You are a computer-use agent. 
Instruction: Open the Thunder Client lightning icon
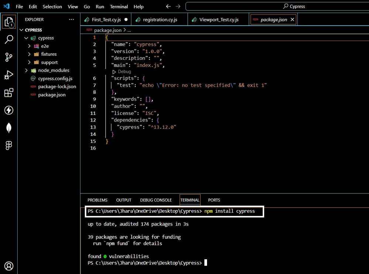coord(9,110)
